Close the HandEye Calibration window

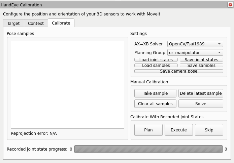pyautogui.click(x=230, y=5)
